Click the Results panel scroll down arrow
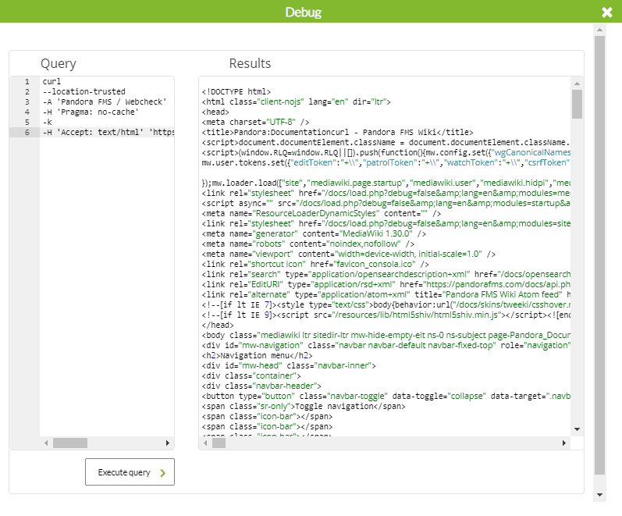The width and height of the screenshot is (622, 516). click(578, 429)
